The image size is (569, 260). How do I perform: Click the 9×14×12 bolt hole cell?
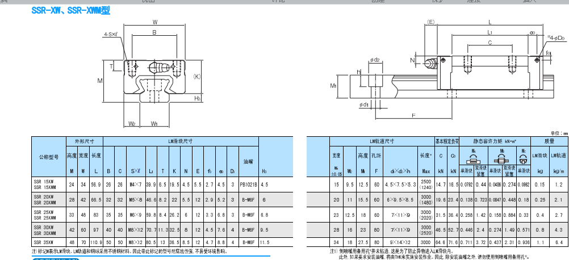[x=400, y=242]
